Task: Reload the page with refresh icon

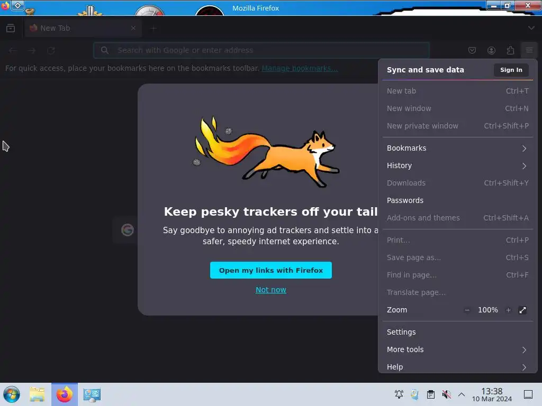Action: [x=51, y=50]
